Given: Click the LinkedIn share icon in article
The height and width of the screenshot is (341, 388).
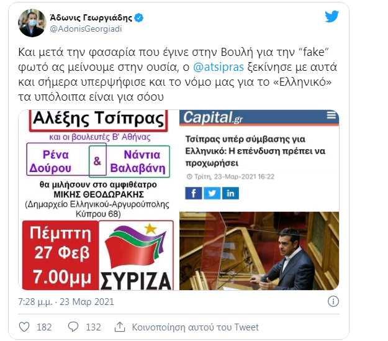Looking at the screenshot, I should tap(230, 193).
